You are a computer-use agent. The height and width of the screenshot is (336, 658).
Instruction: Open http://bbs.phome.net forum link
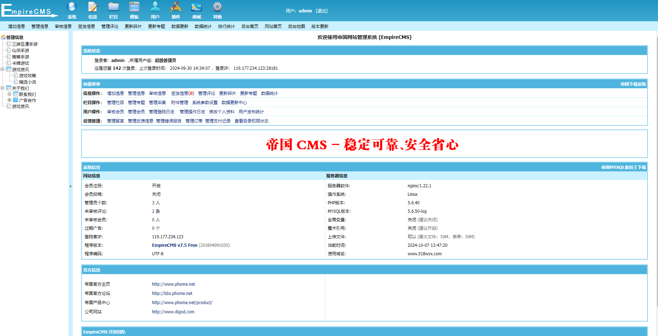pyautogui.click(x=172, y=294)
